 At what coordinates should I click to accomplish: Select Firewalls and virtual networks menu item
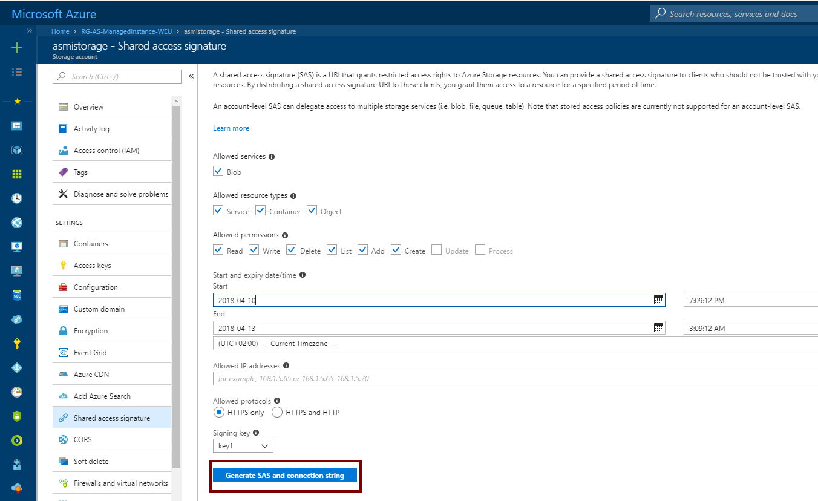click(120, 483)
